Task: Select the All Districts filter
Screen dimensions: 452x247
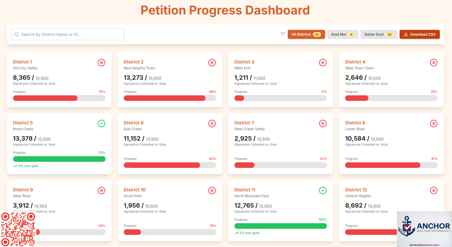Action: 306,34
